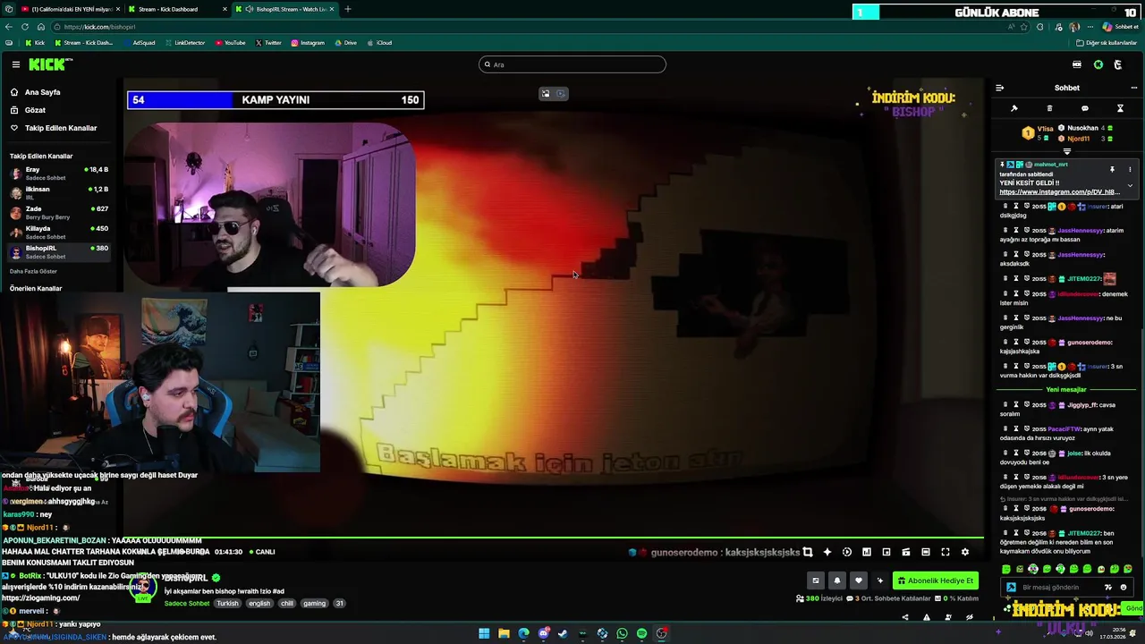Viewport: 1145px width, 644px height.
Task: Expand the gift leaderboard chevron
Action: click(1066, 151)
